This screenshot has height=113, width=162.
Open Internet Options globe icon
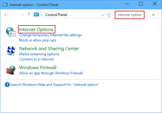[11, 32]
